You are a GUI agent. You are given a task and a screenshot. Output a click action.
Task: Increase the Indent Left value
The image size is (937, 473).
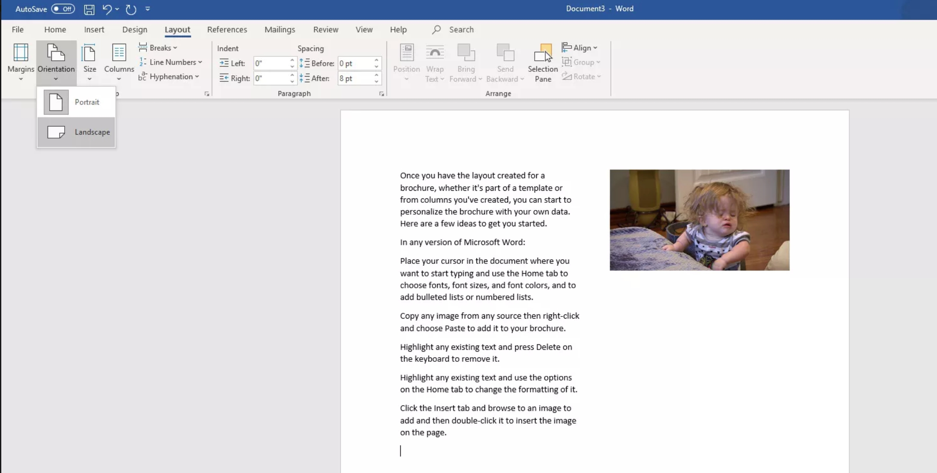point(292,60)
